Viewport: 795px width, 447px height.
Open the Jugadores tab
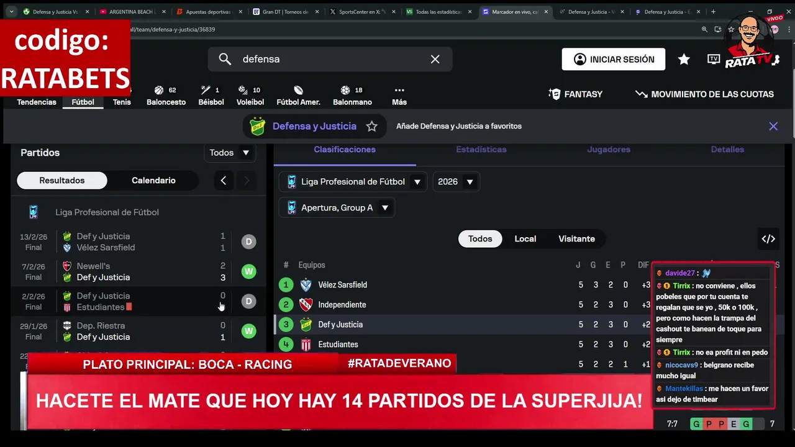tap(609, 150)
